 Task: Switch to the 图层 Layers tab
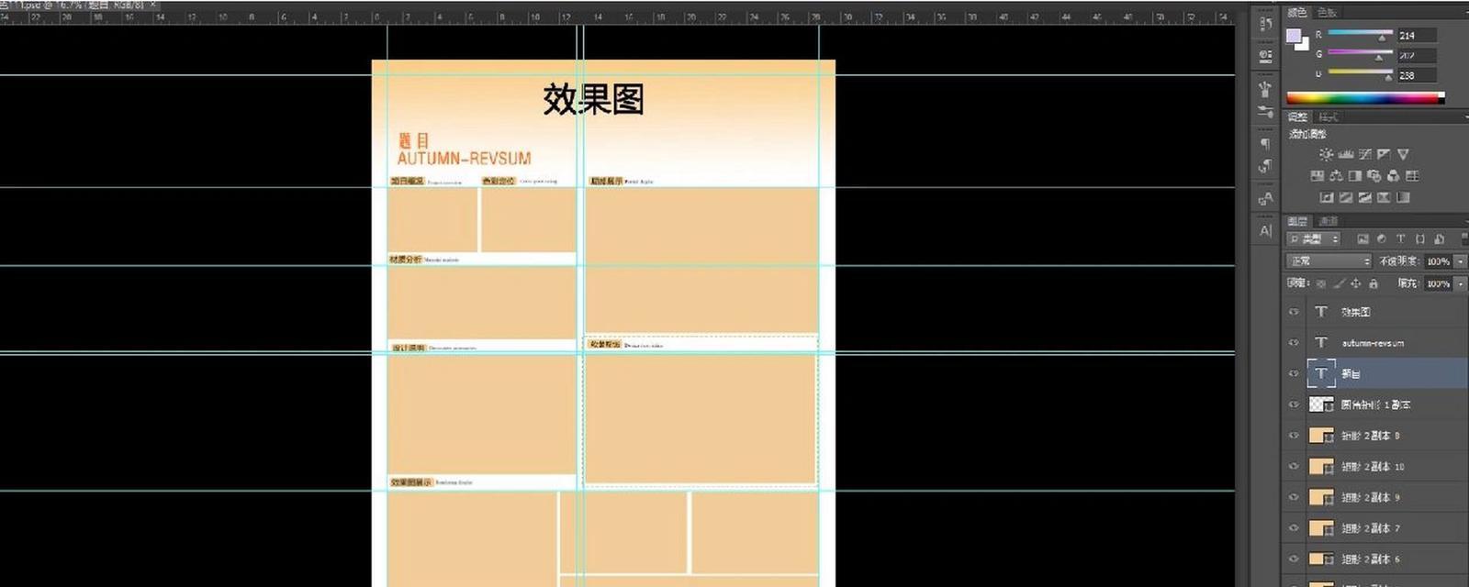tap(1297, 221)
